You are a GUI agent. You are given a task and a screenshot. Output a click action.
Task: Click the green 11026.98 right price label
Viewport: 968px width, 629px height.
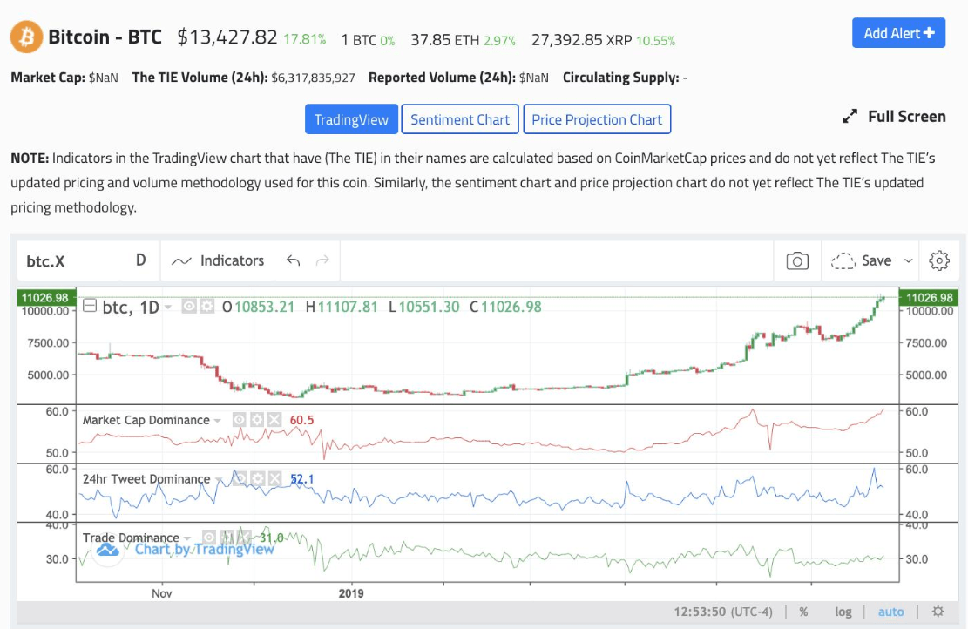(929, 298)
